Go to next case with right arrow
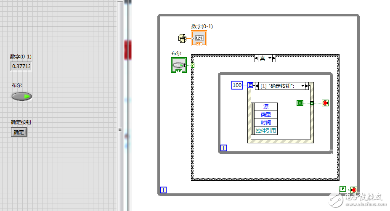Screen dimensions: 390x211 [x=274, y=58]
